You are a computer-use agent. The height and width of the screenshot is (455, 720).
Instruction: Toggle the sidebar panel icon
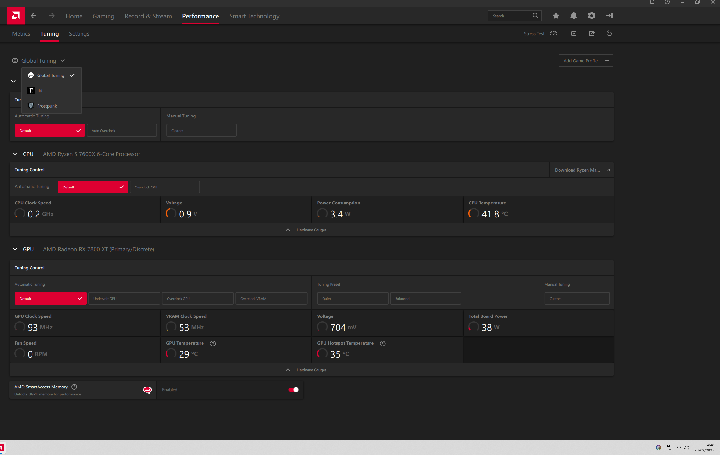[609, 16]
